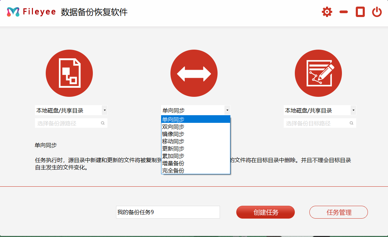
Task: Select 完全备份 from the sync list
Action: point(173,170)
